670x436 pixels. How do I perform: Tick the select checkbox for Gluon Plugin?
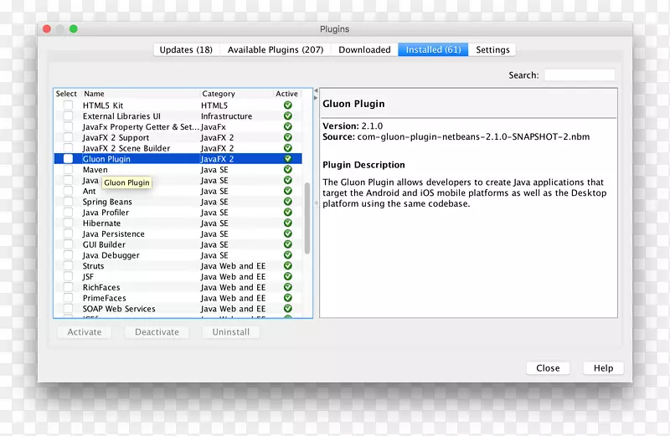[x=68, y=159]
